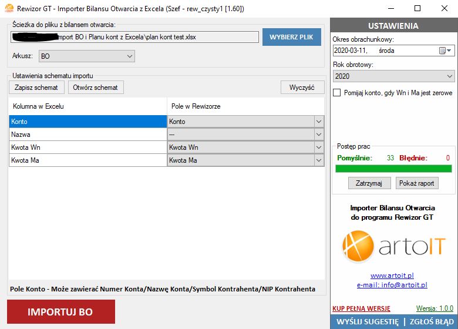458x329 pixels.
Task: Click the artoIT orange globe logo
Action: click(359, 247)
